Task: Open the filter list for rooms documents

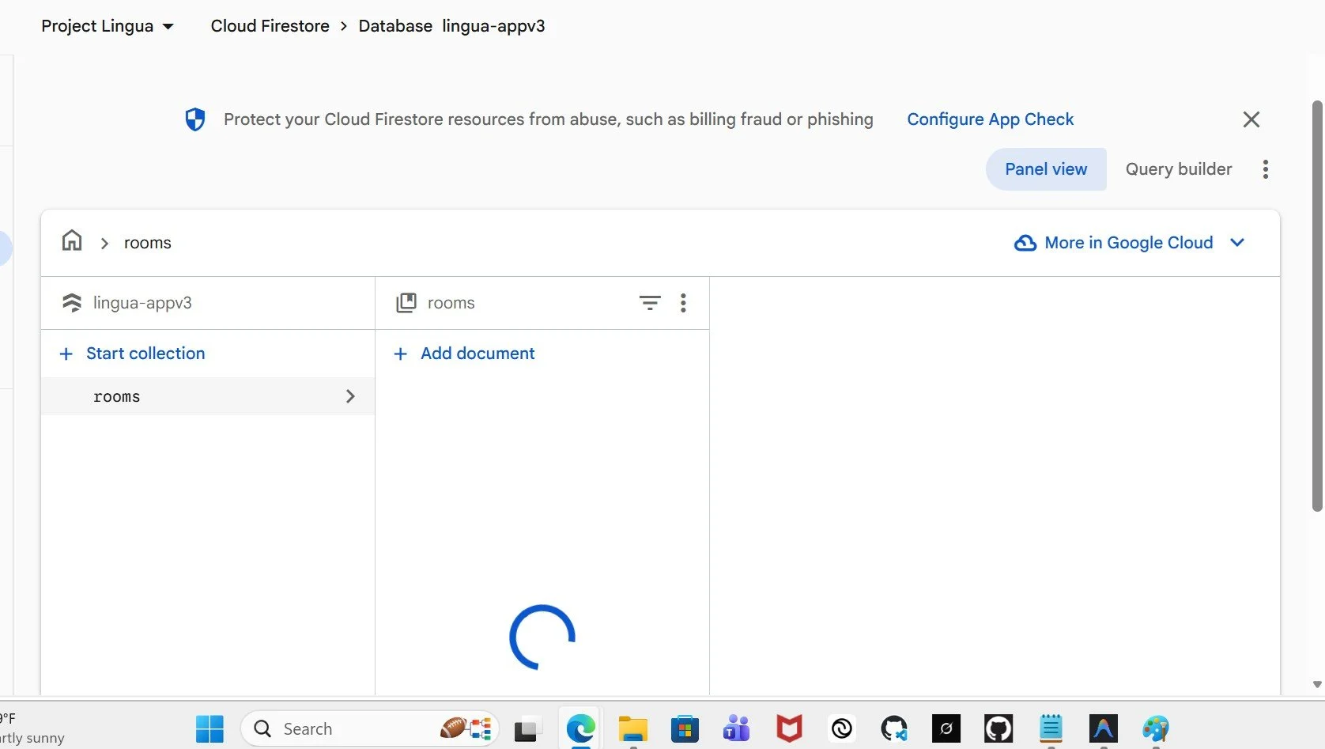Action: (650, 303)
